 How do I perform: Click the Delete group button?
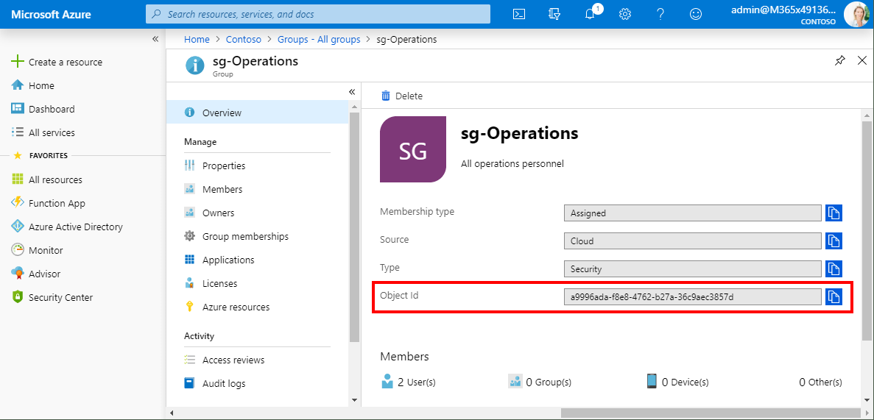[402, 96]
